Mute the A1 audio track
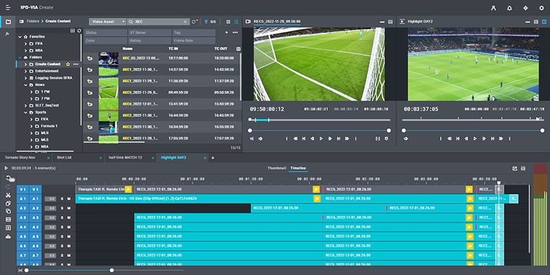This screenshot has width=550, height=275. click(69, 199)
